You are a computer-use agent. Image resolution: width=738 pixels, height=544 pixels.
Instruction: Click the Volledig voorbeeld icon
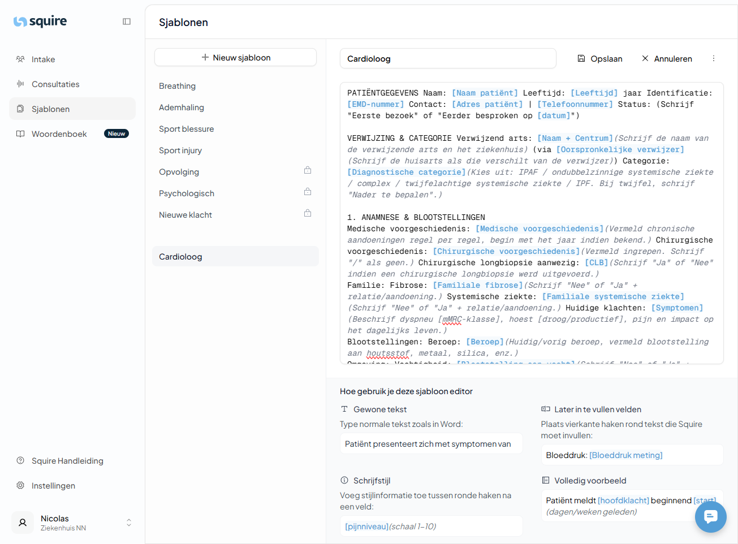click(546, 480)
